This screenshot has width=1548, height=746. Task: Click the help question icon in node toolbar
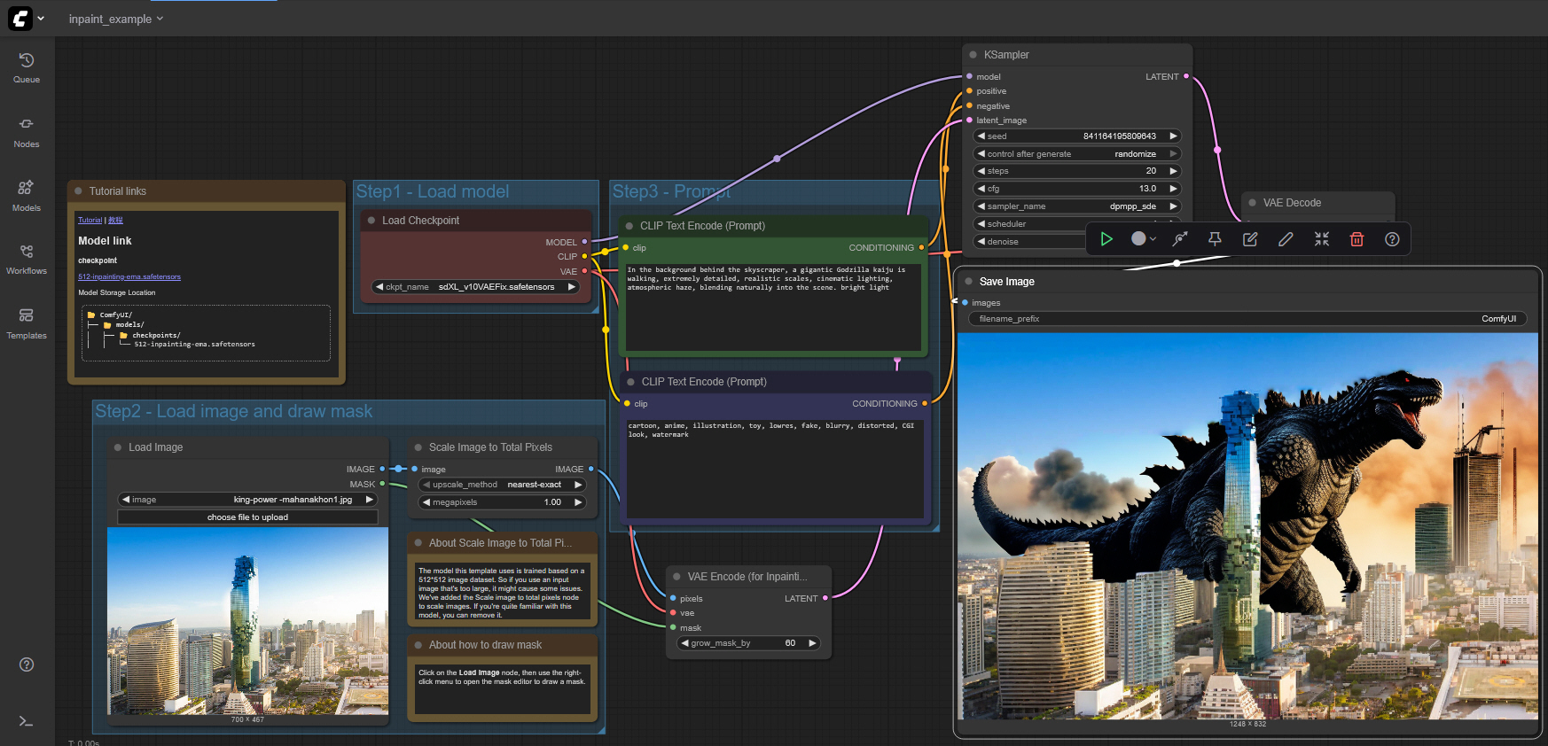pos(1392,239)
